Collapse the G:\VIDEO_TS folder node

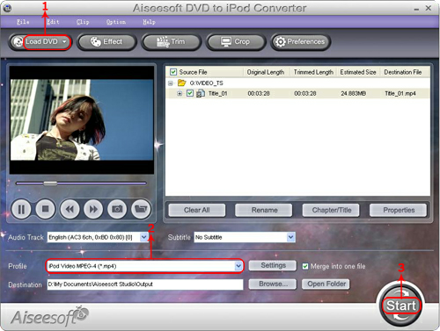pyautogui.click(x=171, y=83)
